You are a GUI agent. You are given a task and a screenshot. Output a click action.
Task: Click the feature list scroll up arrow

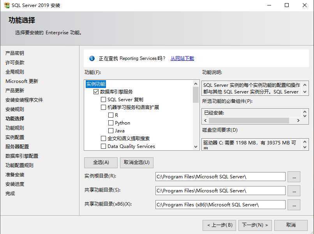[x=196, y=84]
